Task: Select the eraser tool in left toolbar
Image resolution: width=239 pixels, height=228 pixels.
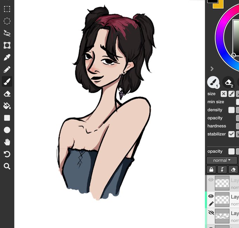Action: click(x=7, y=94)
